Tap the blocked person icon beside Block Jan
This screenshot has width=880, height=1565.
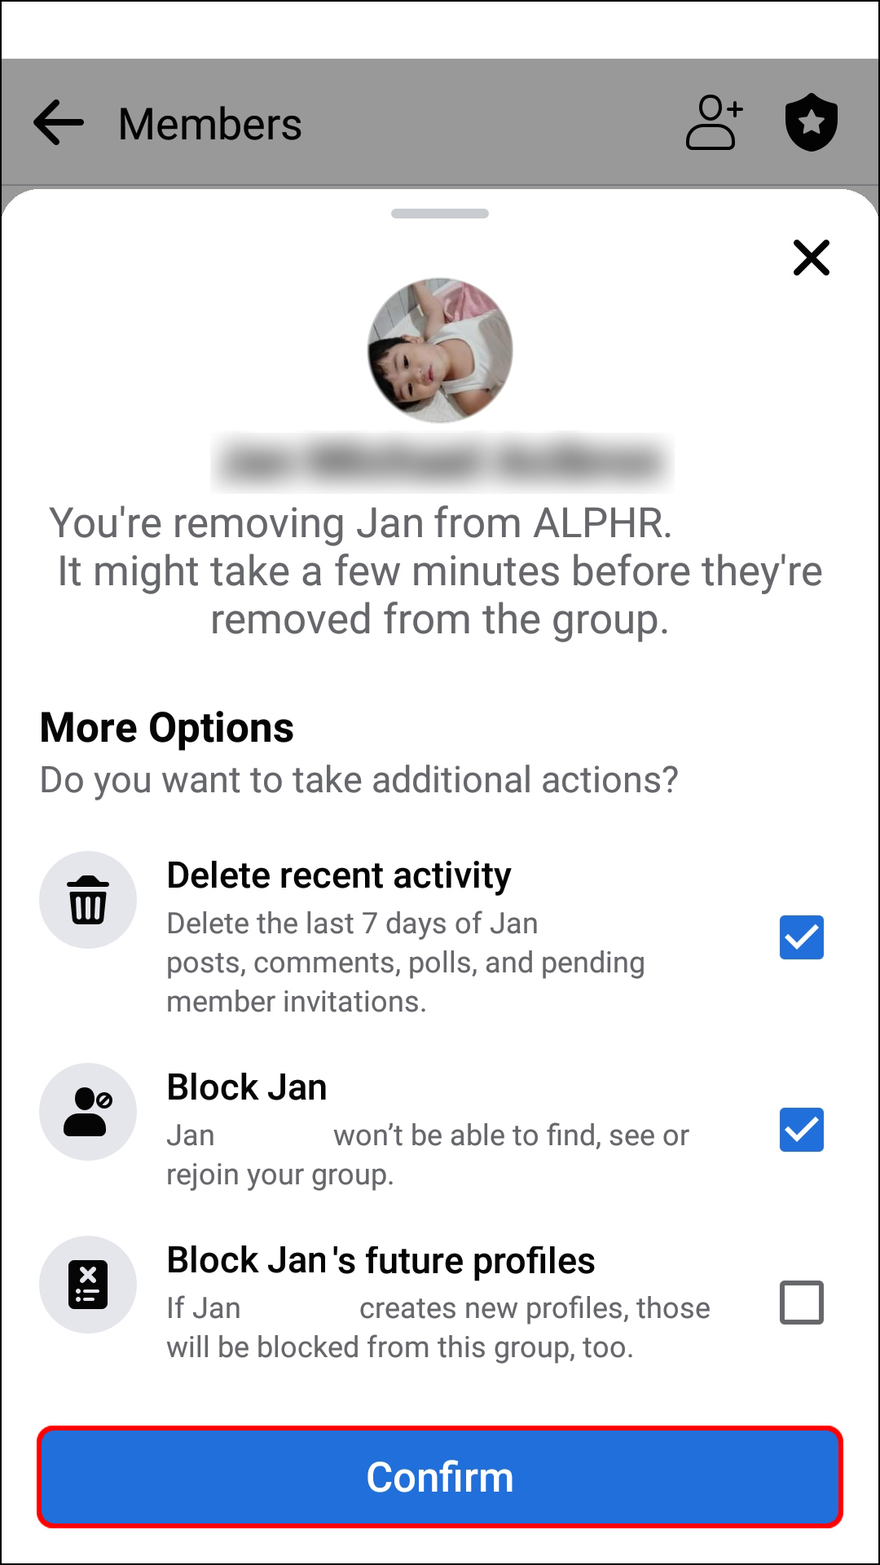tap(88, 1112)
